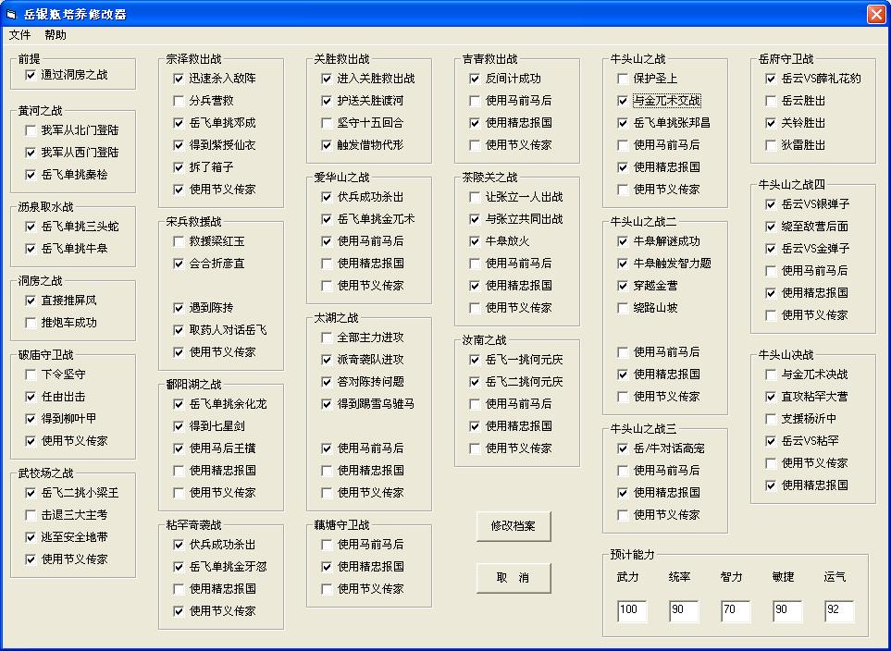Open the 帮助 menu
Viewport: 891px width, 651px height.
pos(56,35)
